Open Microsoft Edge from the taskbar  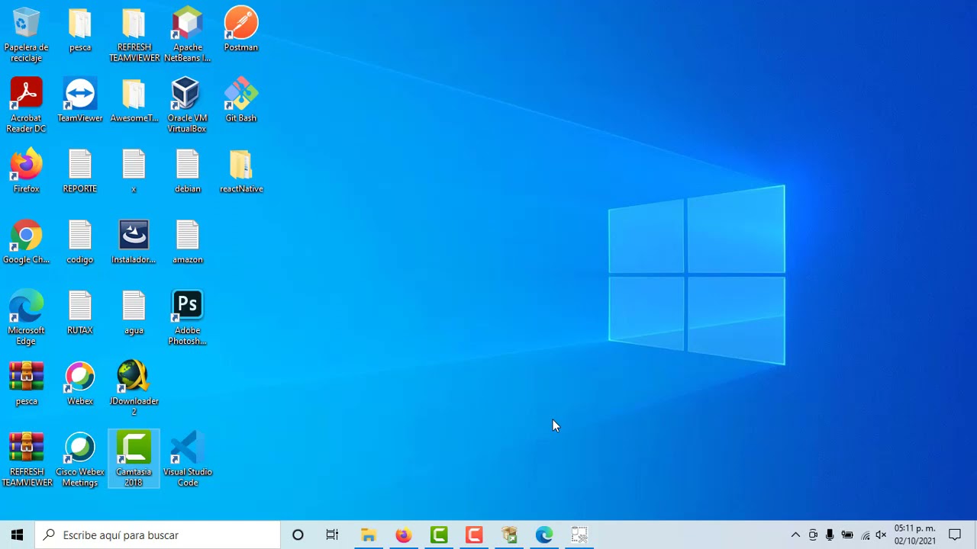[544, 535]
